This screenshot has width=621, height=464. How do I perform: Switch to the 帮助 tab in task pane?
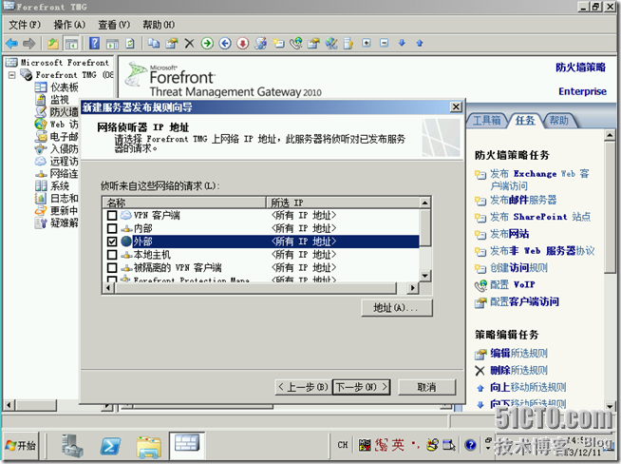pyautogui.click(x=559, y=120)
